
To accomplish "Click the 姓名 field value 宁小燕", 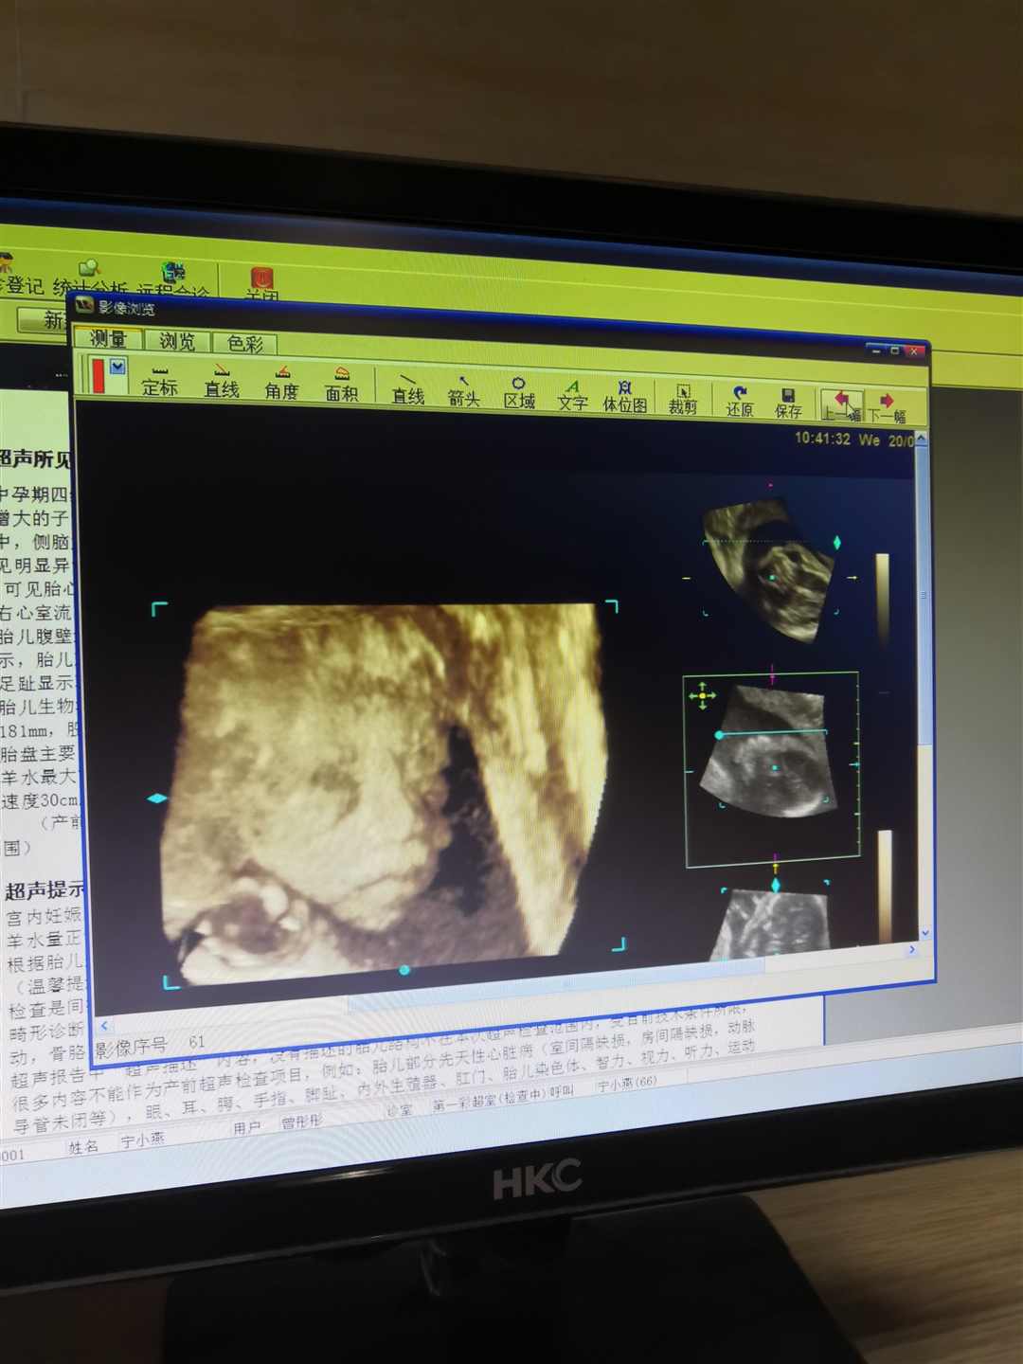I will tap(142, 1141).
